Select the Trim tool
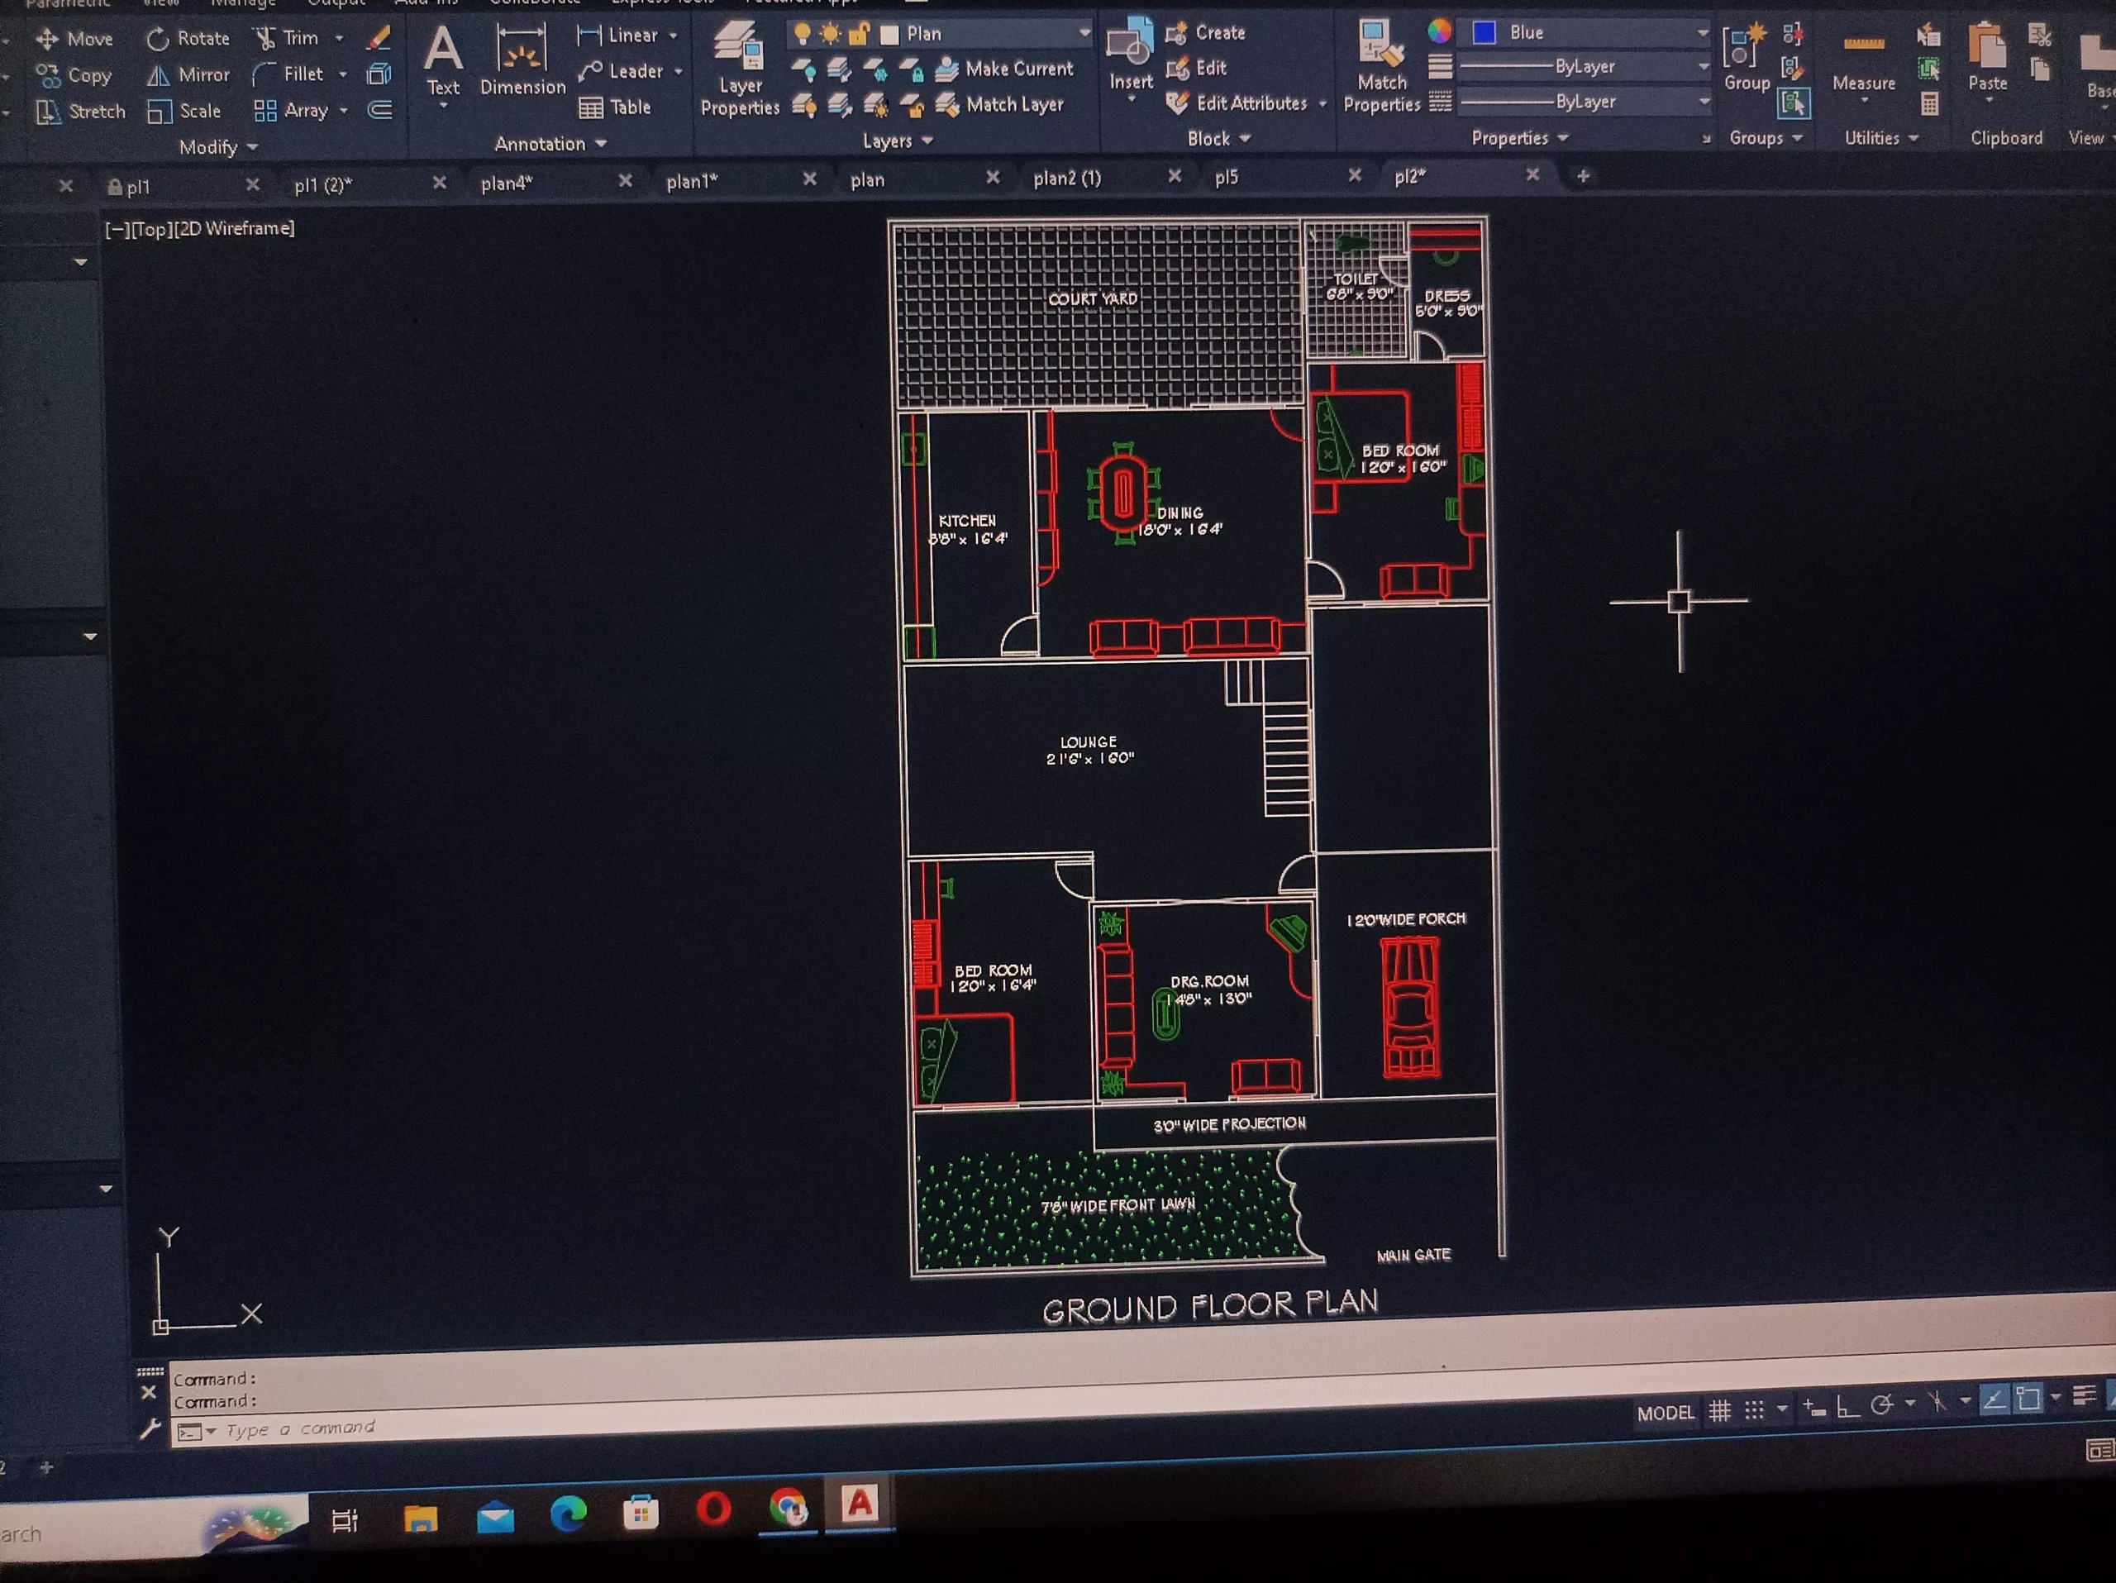The width and height of the screenshot is (2116, 1583). pos(292,38)
